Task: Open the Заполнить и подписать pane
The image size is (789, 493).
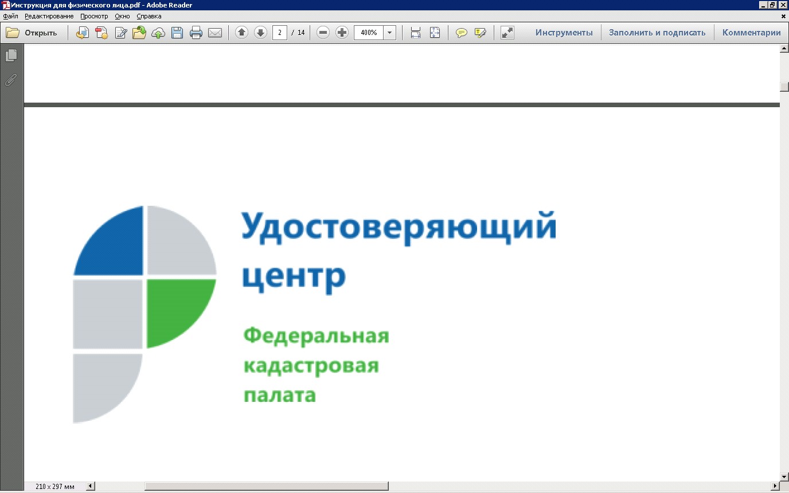Action: click(x=657, y=33)
